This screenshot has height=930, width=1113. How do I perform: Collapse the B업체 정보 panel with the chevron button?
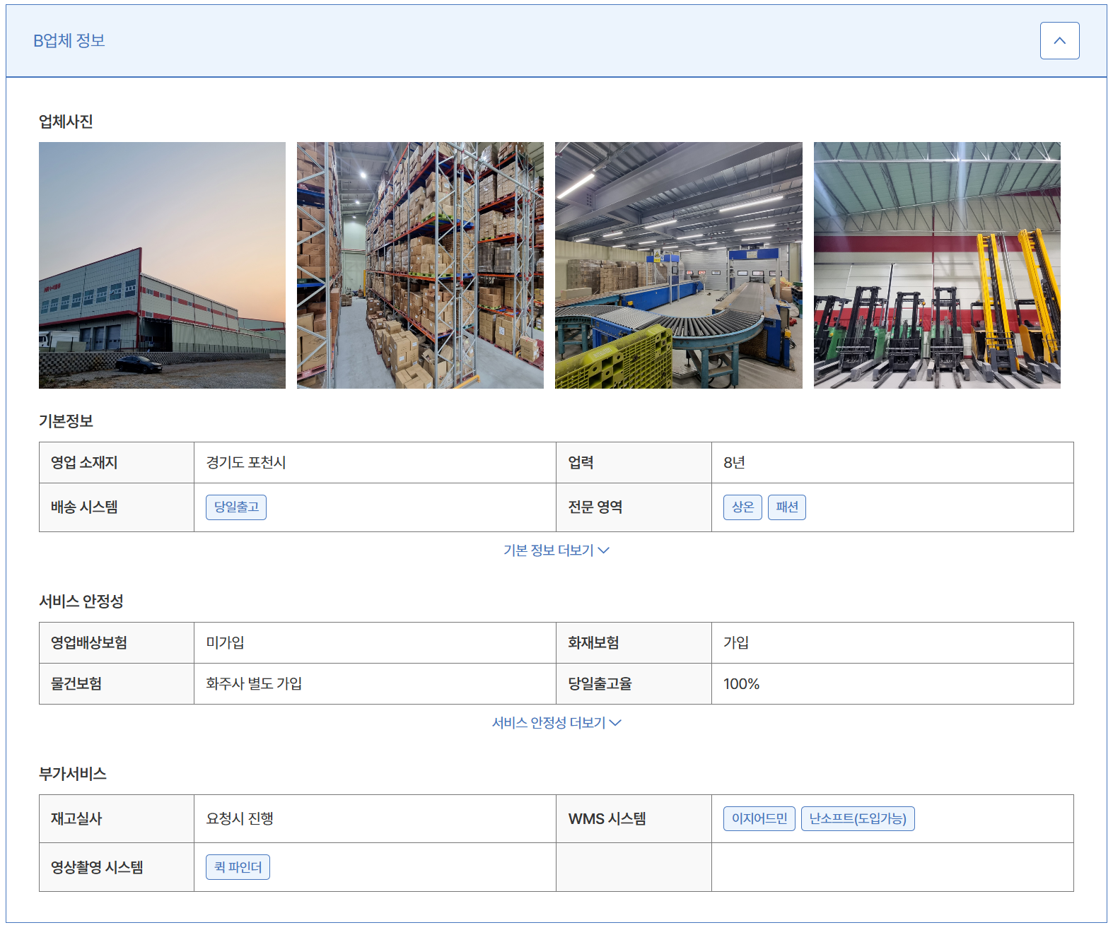pos(1059,40)
